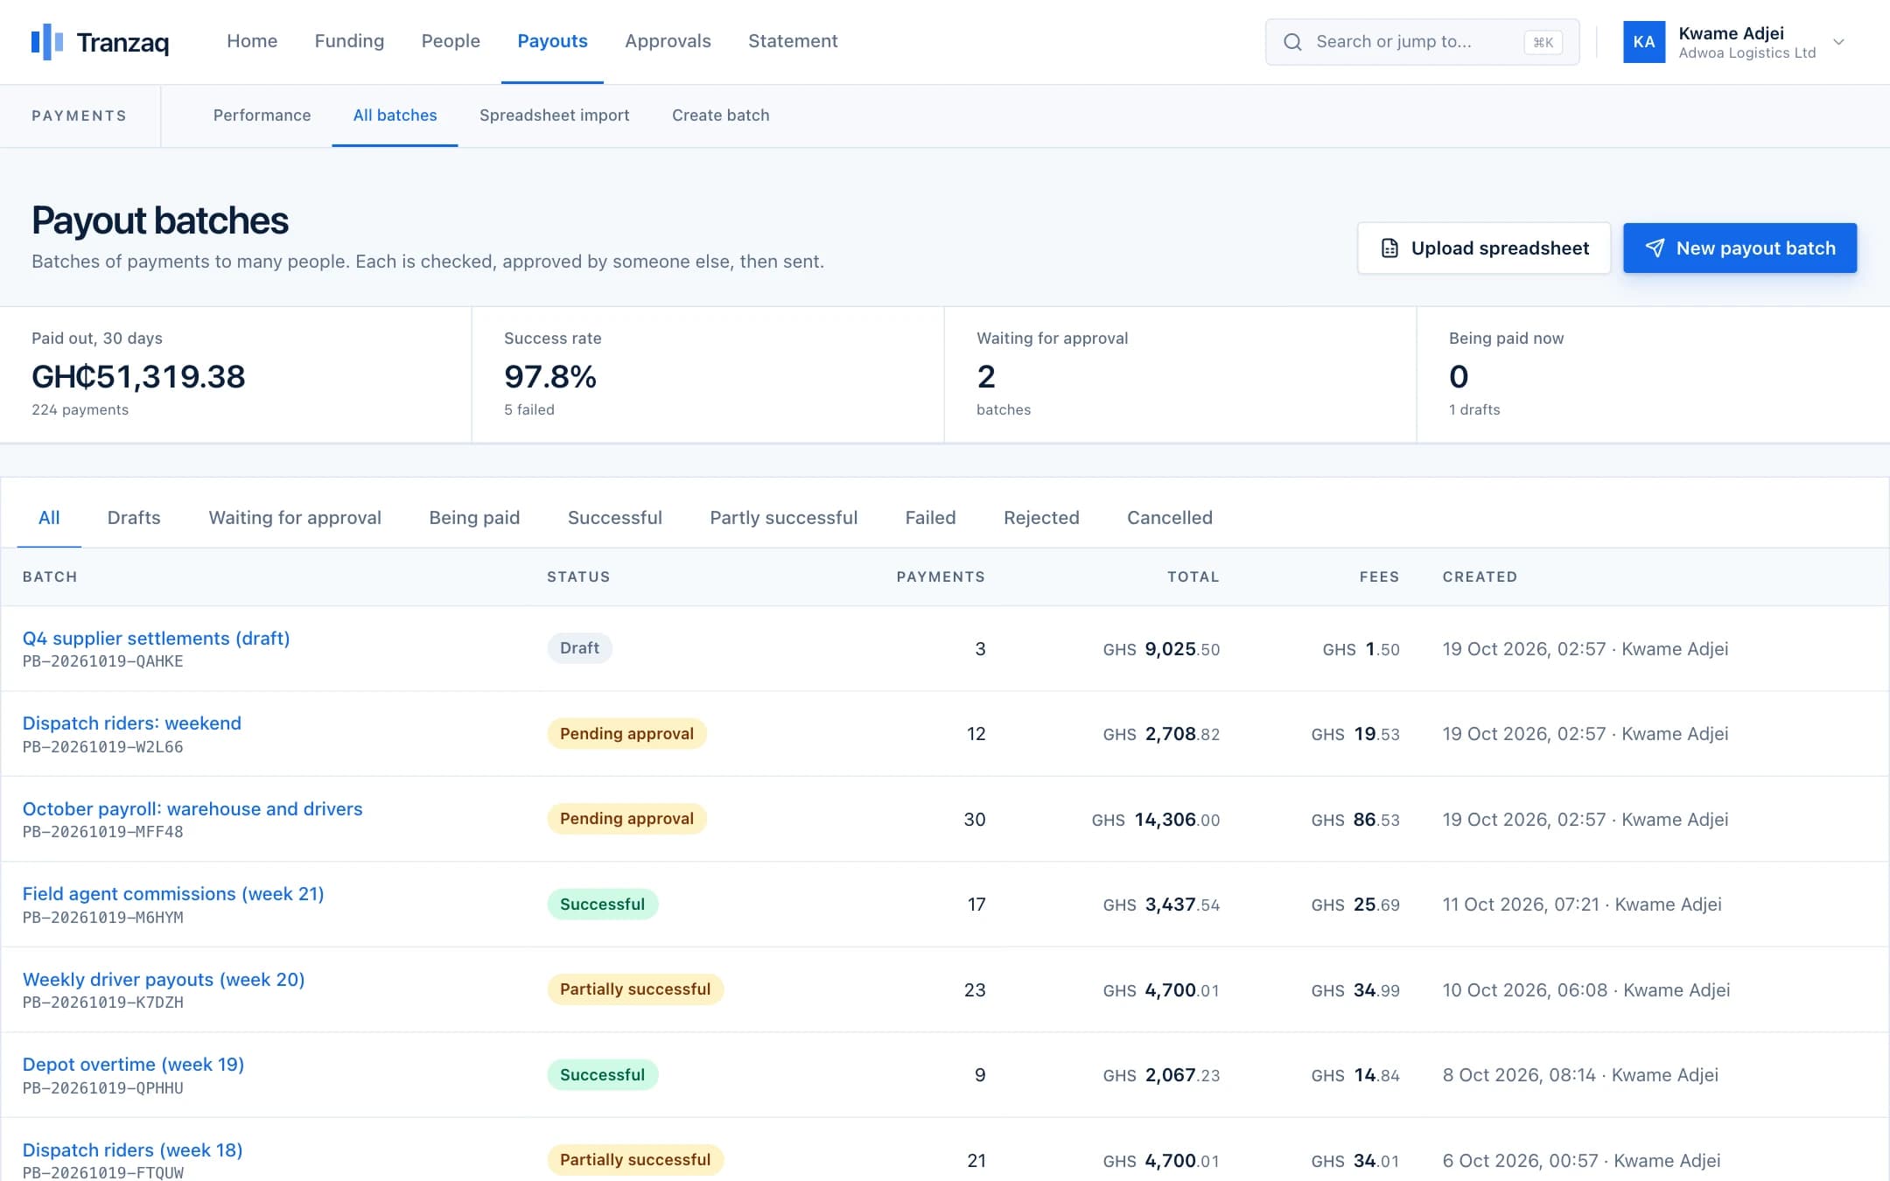Show Being paid batches tab
Image resolution: width=1890 pixels, height=1181 pixels.
click(474, 518)
